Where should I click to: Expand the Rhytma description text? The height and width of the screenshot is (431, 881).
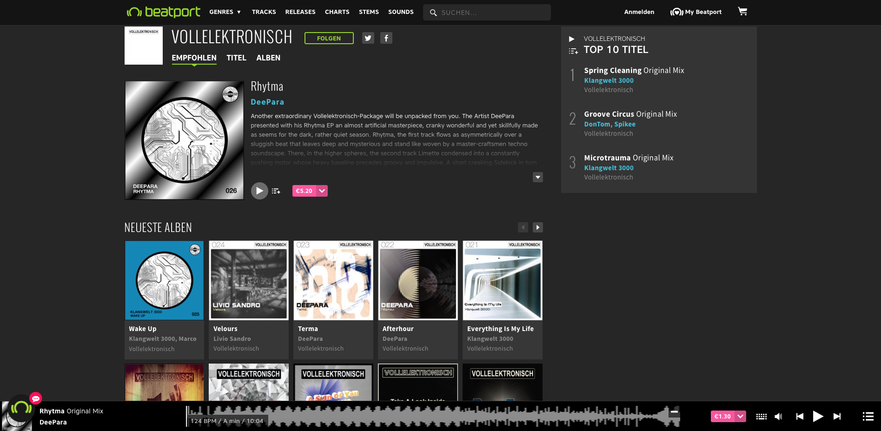pyautogui.click(x=537, y=177)
